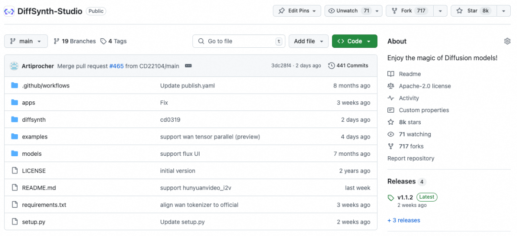Image resolution: width=517 pixels, height=236 pixels.
Task: Open the green Code dropdown
Action: tap(354, 42)
